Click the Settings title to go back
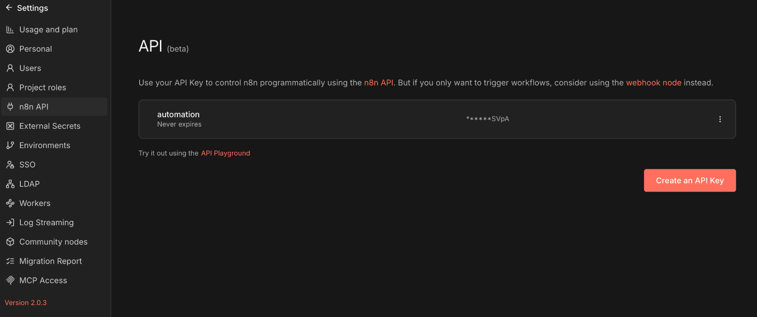Viewport: 757px width, 317px height. click(x=33, y=8)
